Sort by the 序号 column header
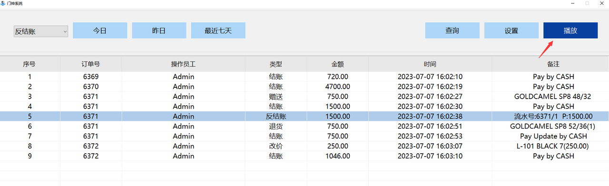The width and height of the screenshot is (609, 186). (30, 64)
